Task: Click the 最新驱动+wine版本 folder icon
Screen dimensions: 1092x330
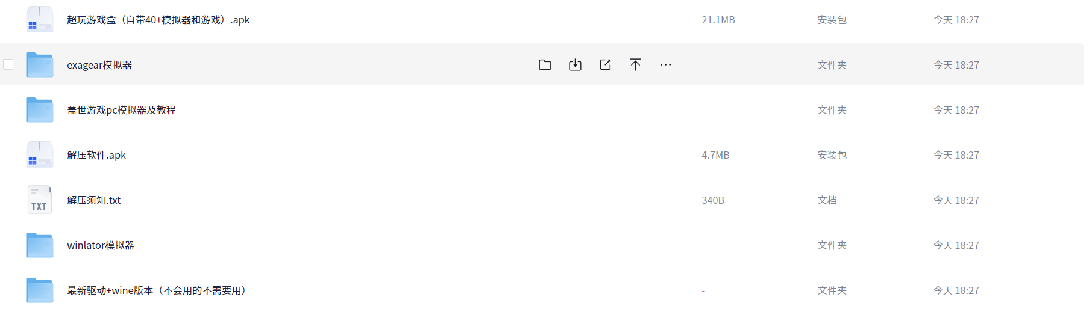Action: click(x=40, y=290)
